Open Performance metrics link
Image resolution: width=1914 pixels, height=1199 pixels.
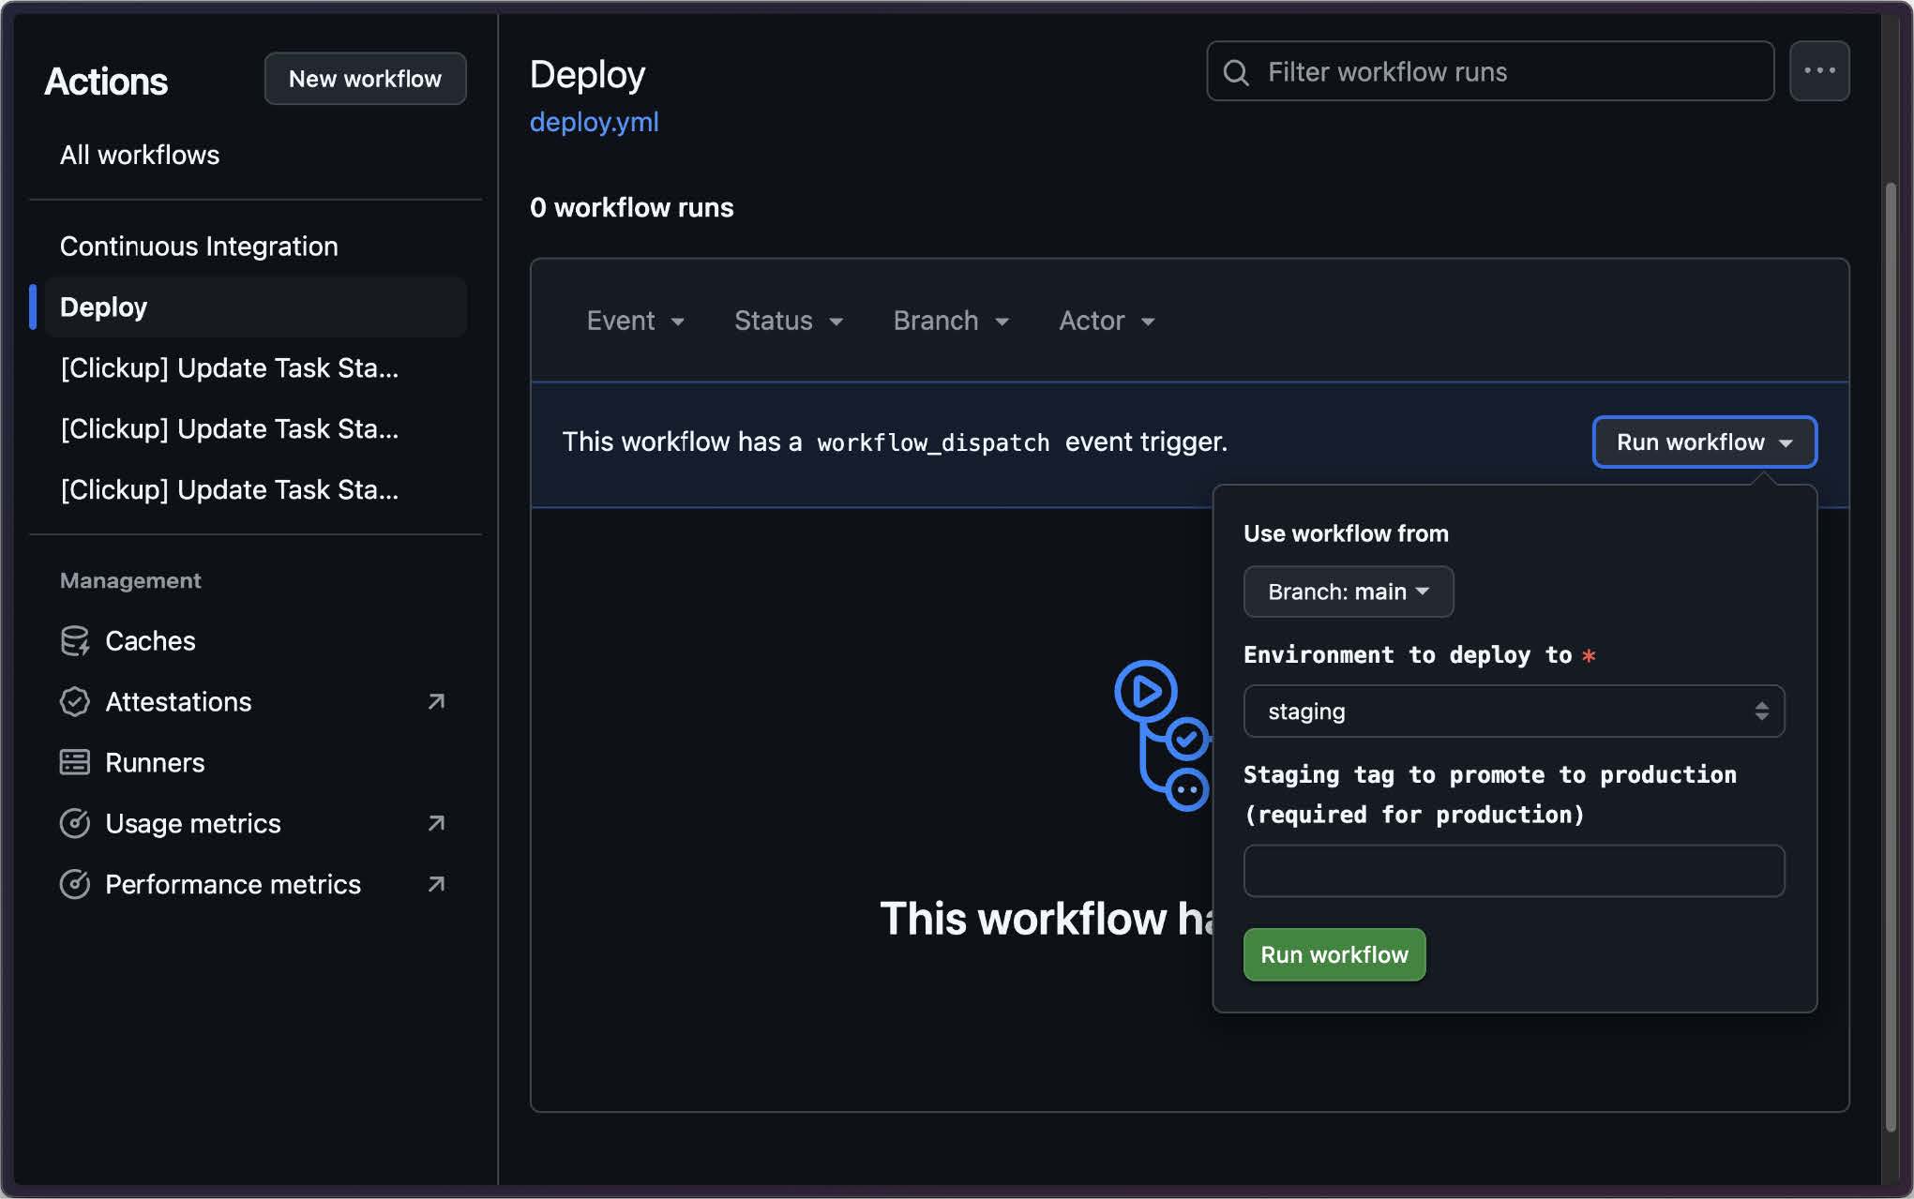point(255,885)
